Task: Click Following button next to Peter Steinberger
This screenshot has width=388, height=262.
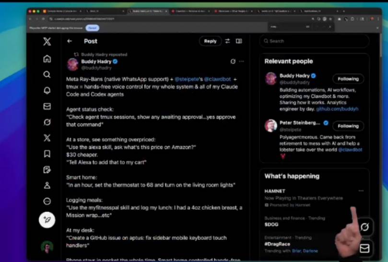Action: point(348,126)
